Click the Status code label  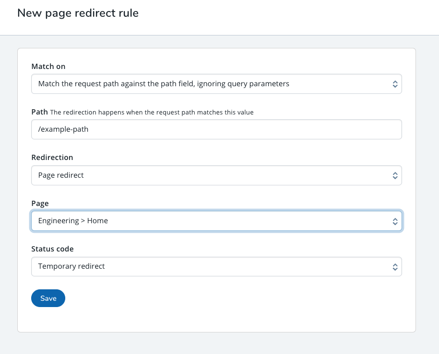pos(52,249)
